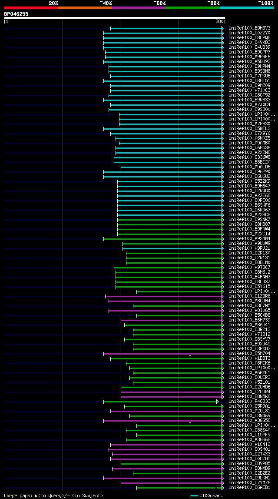
Task: Open the UniRef100_Q2R131 entry
Action: [249, 258]
